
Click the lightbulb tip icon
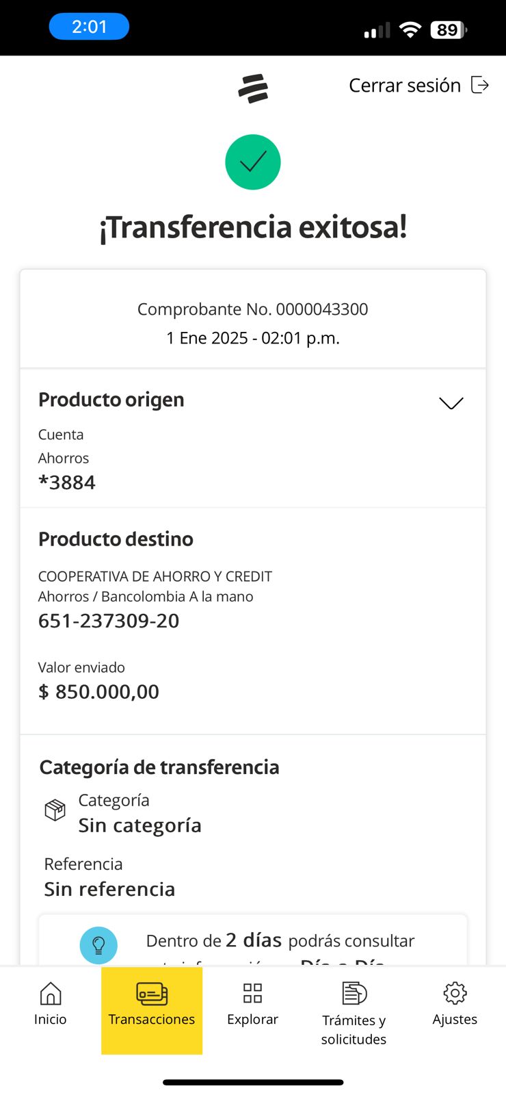98,945
